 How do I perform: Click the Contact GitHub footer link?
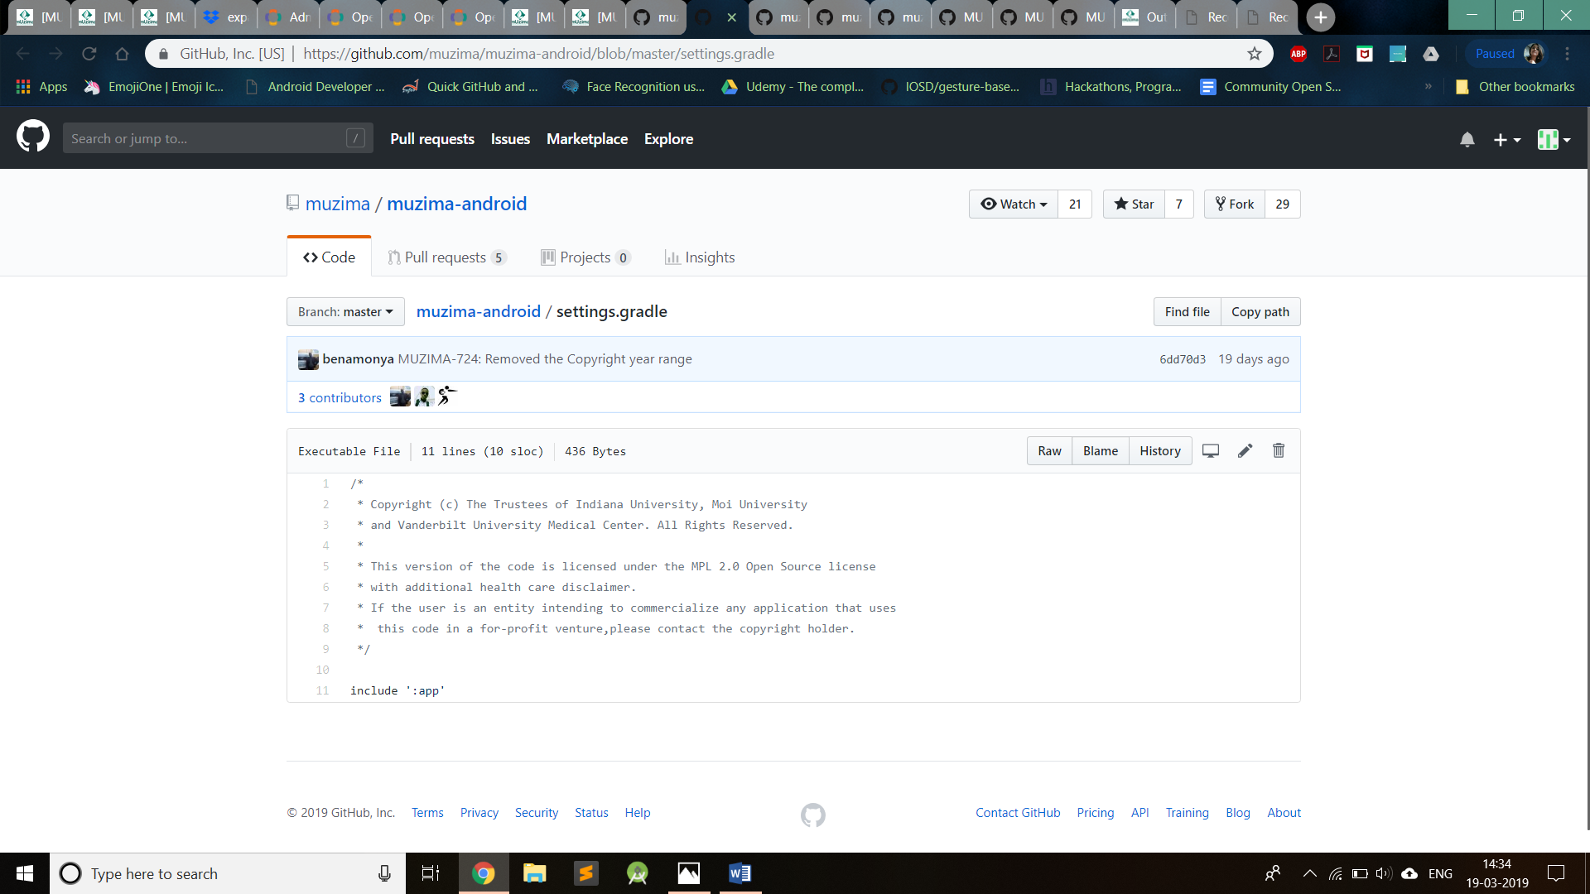tap(1018, 813)
